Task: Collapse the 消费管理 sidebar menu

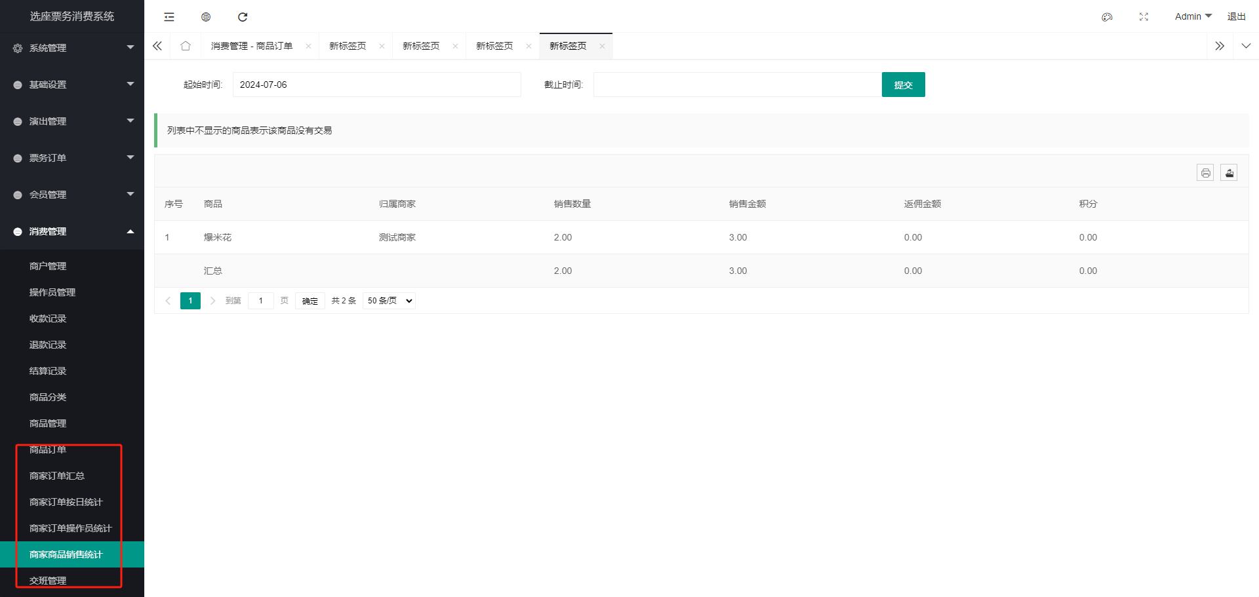Action: (x=72, y=231)
